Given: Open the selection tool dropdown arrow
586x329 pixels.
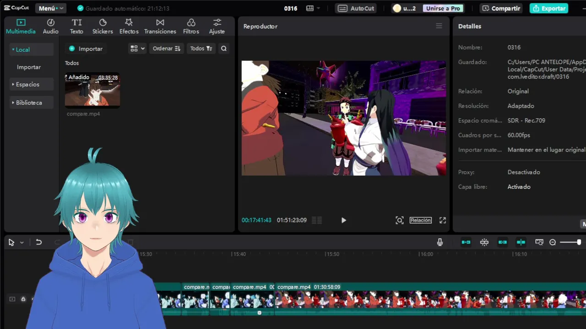Looking at the screenshot, I should point(22,243).
